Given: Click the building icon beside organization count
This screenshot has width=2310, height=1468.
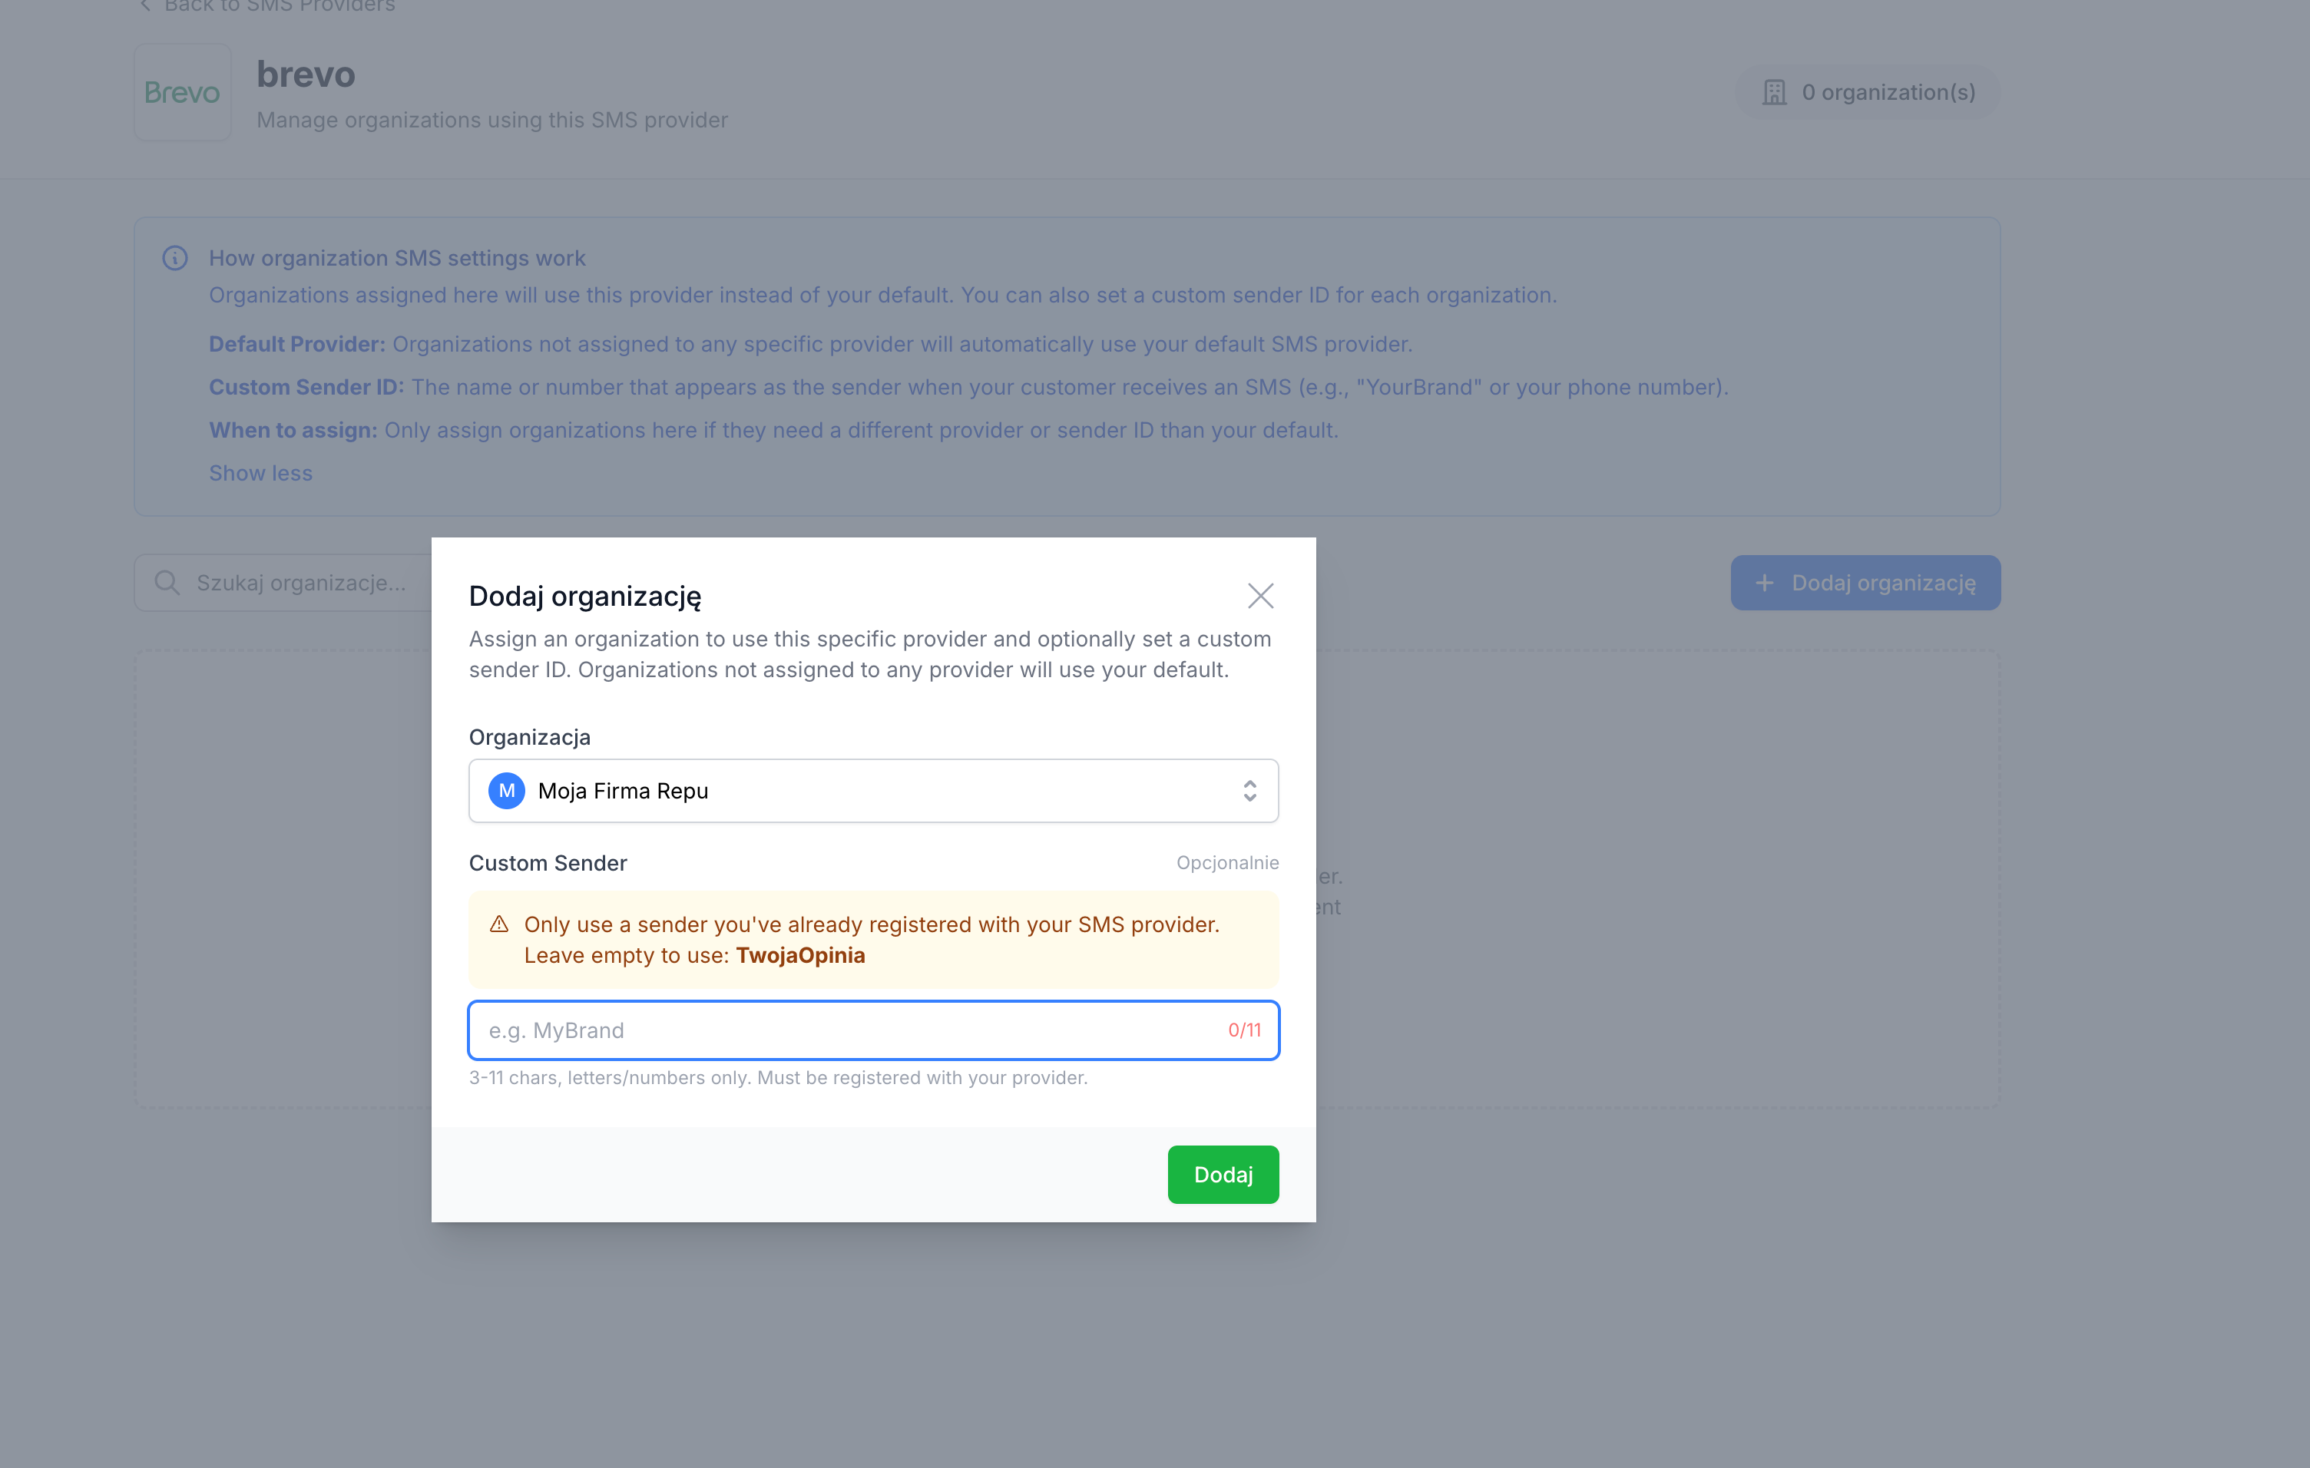Looking at the screenshot, I should 1774,92.
